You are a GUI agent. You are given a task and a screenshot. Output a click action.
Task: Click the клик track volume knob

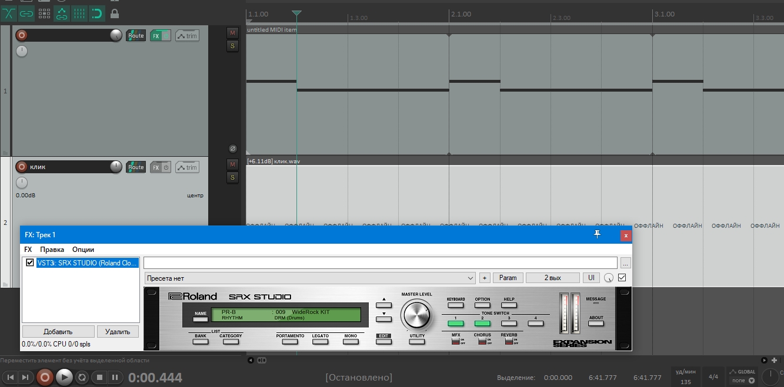pos(116,167)
